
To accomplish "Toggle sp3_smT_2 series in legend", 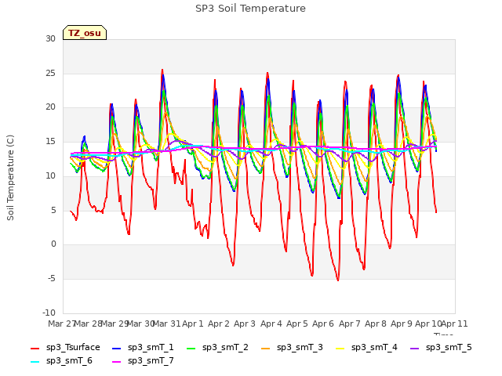I will [217, 348].
